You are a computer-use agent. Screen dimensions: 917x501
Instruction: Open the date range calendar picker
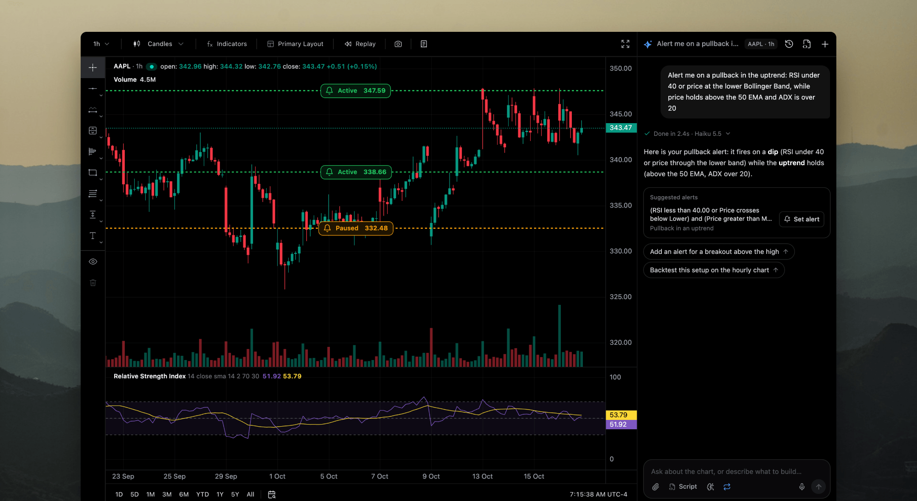272,494
